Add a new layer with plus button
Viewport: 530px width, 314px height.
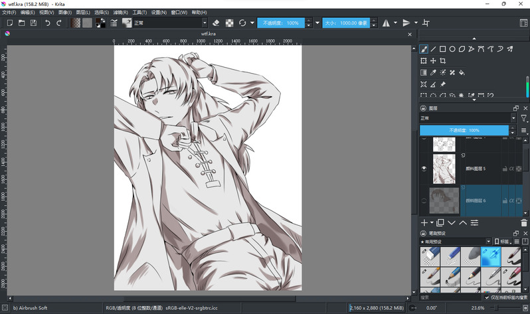coord(424,223)
